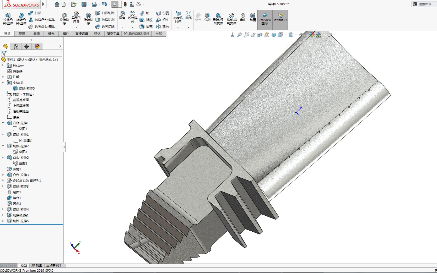Switch to the 3D 视图 tab at the bottom
This screenshot has height=273, width=437.
pos(37,265)
